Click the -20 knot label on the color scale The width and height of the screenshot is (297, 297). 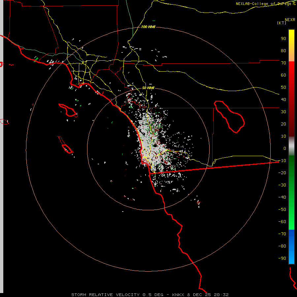pos(282,173)
